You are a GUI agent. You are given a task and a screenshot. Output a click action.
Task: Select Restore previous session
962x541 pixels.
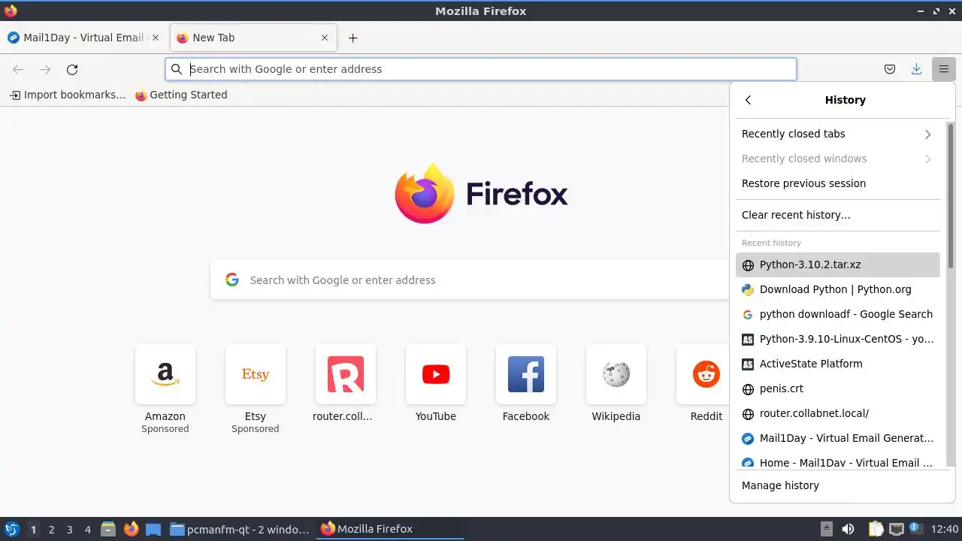click(838, 183)
